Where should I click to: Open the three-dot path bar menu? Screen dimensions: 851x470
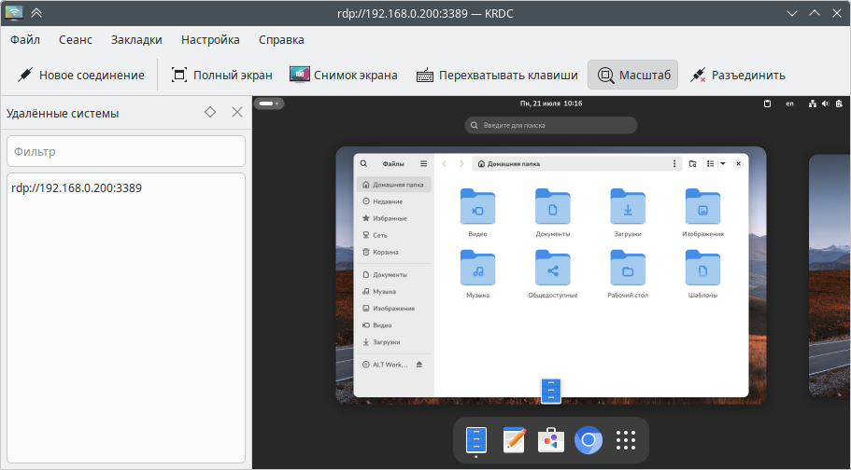(674, 164)
